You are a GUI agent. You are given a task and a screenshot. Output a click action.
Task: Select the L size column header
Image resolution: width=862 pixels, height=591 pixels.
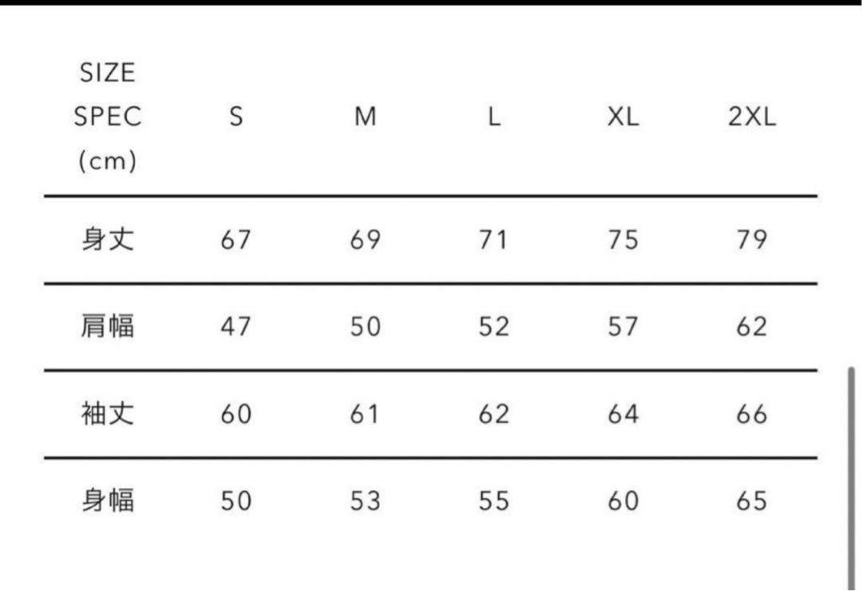[x=494, y=116]
